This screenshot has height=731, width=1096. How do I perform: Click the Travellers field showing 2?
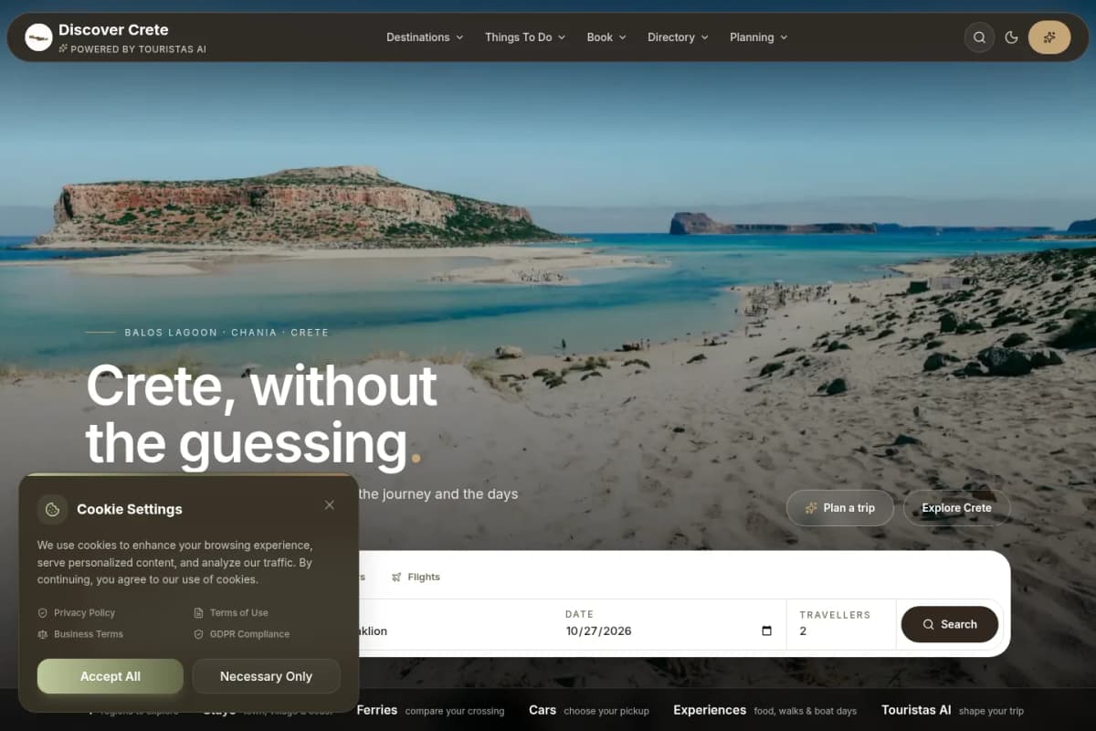tap(840, 624)
